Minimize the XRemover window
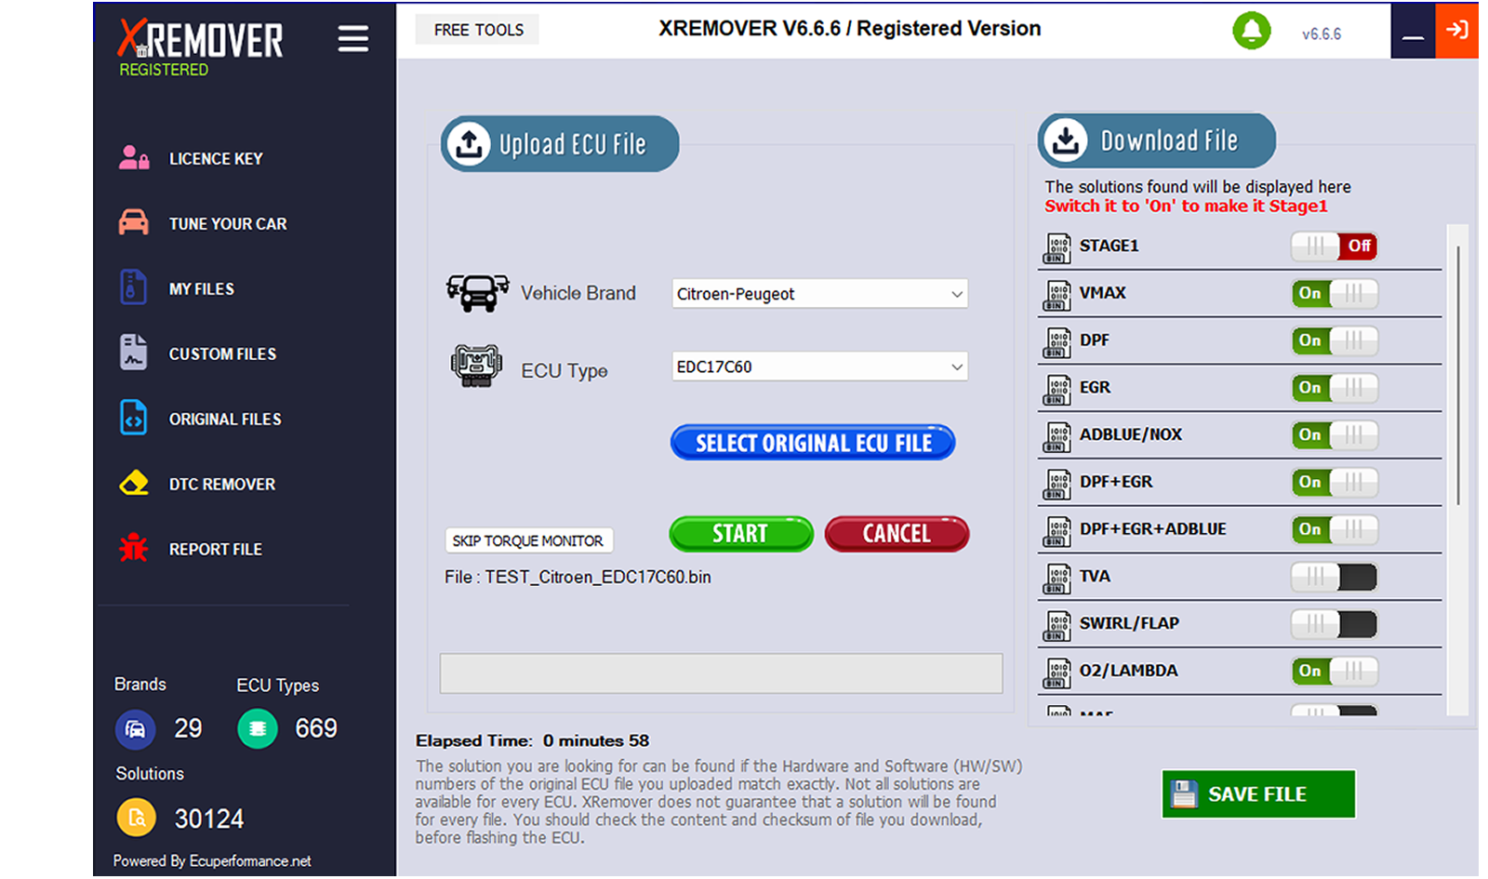1488x879 pixels. click(1413, 32)
